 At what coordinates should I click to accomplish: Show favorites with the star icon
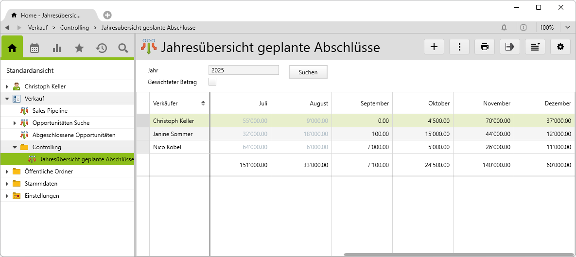(79, 48)
